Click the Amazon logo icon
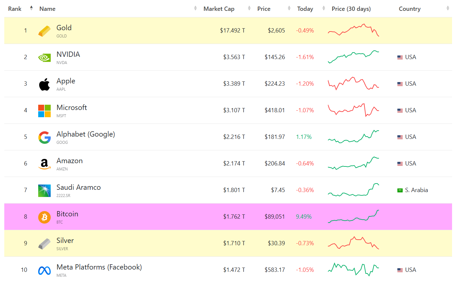 pyautogui.click(x=44, y=164)
